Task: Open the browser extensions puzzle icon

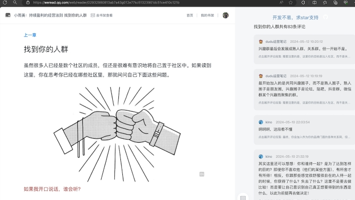Action: [303, 3]
